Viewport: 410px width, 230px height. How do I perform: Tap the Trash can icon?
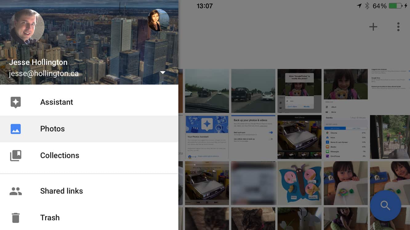pos(16,217)
